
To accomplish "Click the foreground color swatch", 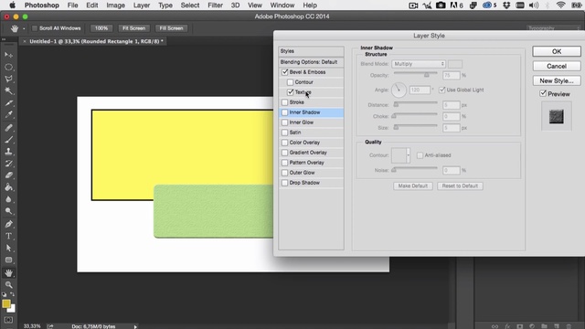I will (6, 303).
